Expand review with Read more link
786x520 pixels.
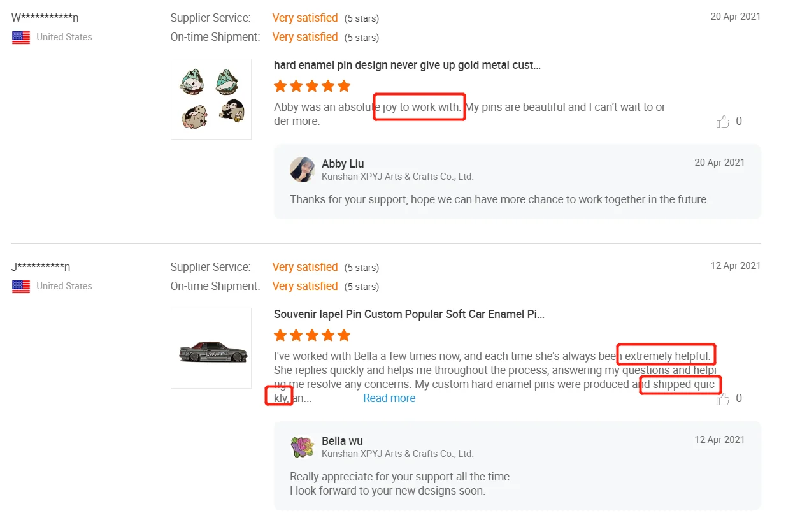389,398
